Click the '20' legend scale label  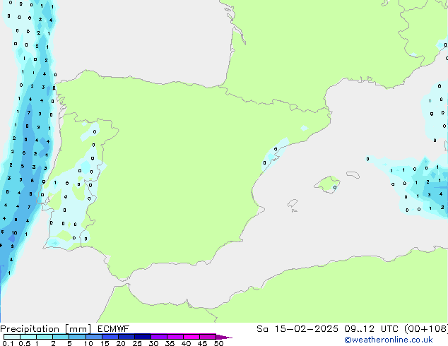tap(121, 343)
